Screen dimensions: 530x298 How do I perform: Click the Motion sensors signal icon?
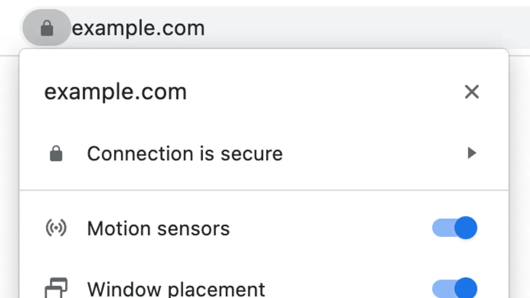coord(56,228)
